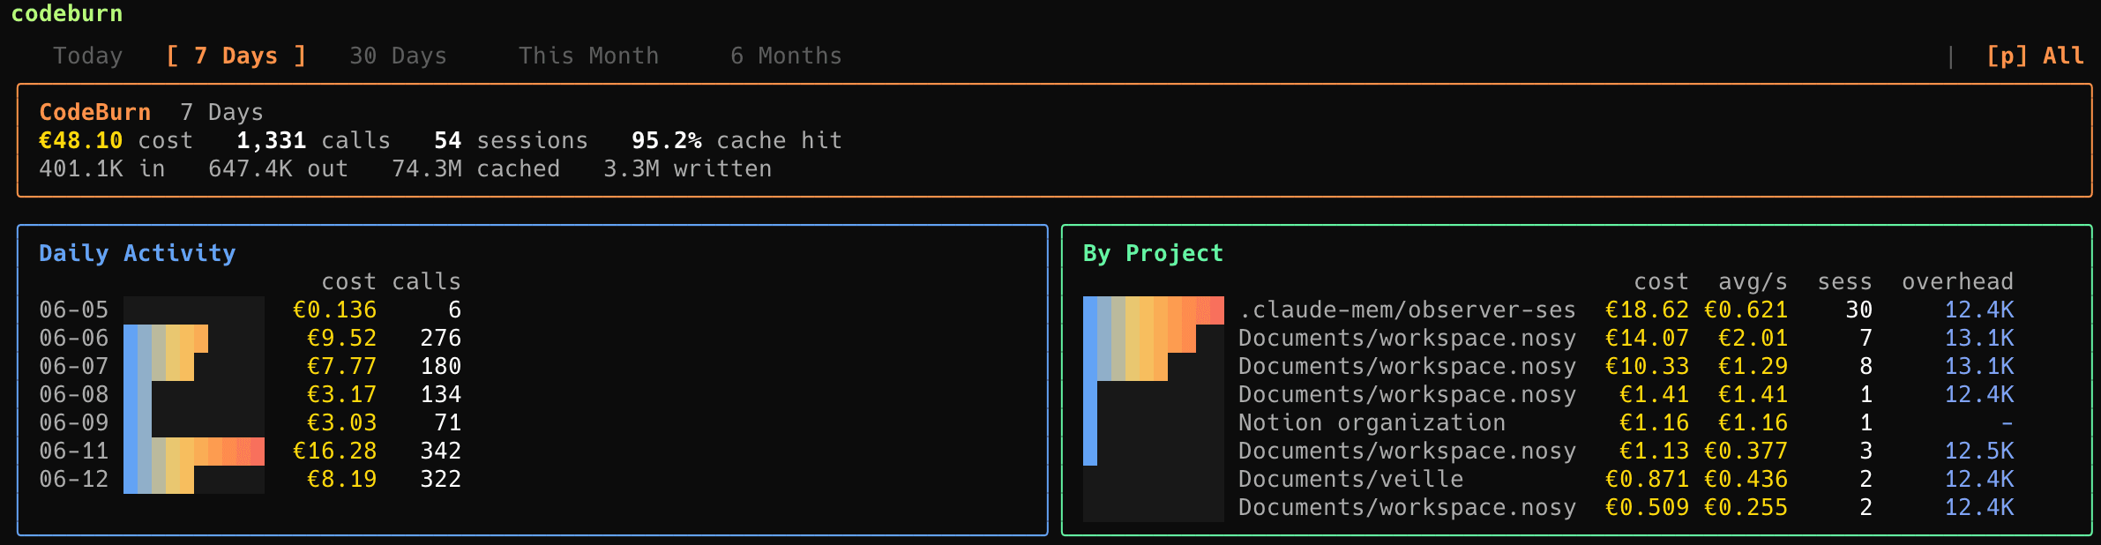Viewport: 2101px width, 545px height.
Task: Click the Notion organization project
Action: 1372,422
